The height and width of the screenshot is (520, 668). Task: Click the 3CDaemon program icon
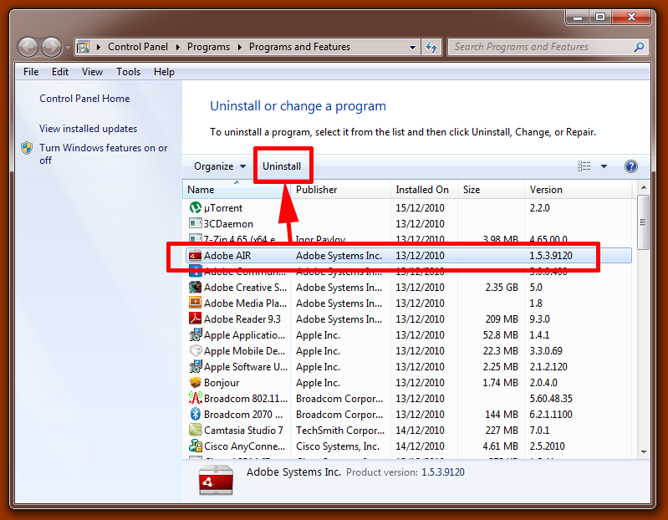pyautogui.click(x=195, y=223)
